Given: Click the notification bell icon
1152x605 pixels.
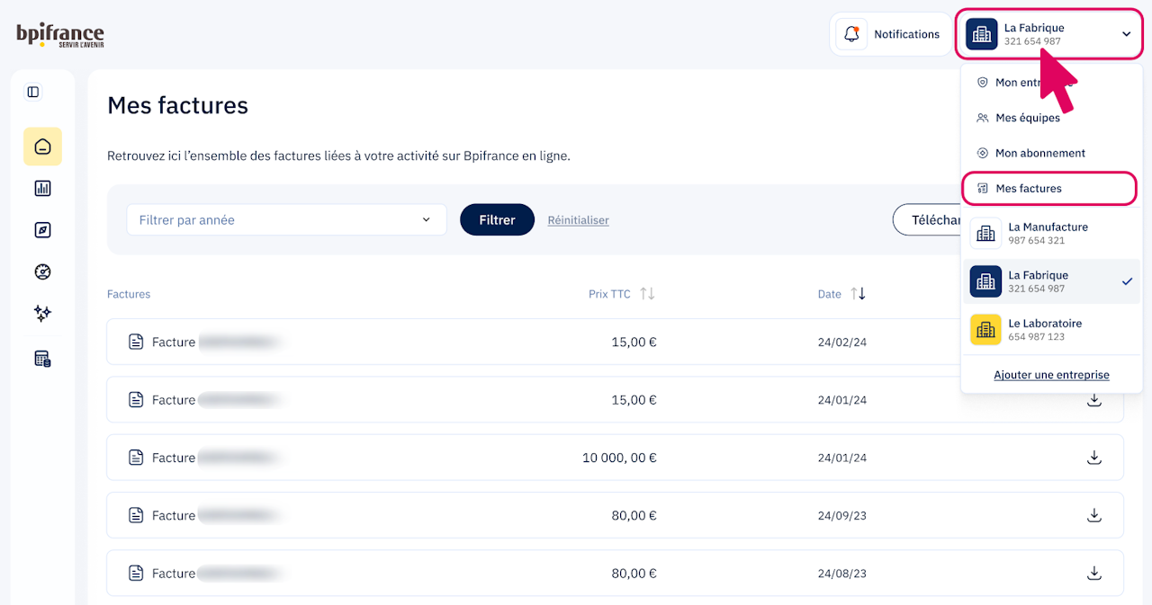Looking at the screenshot, I should click(x=850, y=34).
